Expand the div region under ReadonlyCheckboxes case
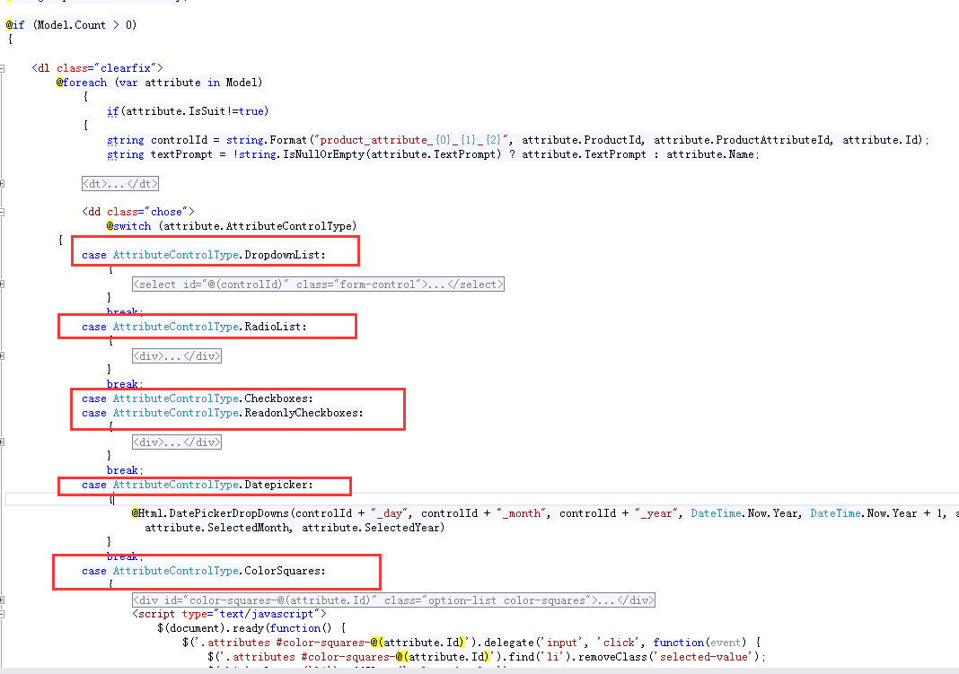This screenshot has width=959, height=674. (2, 442)
